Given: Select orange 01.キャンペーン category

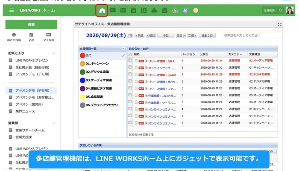Looking at the screenshot, I should pos(102,64).
